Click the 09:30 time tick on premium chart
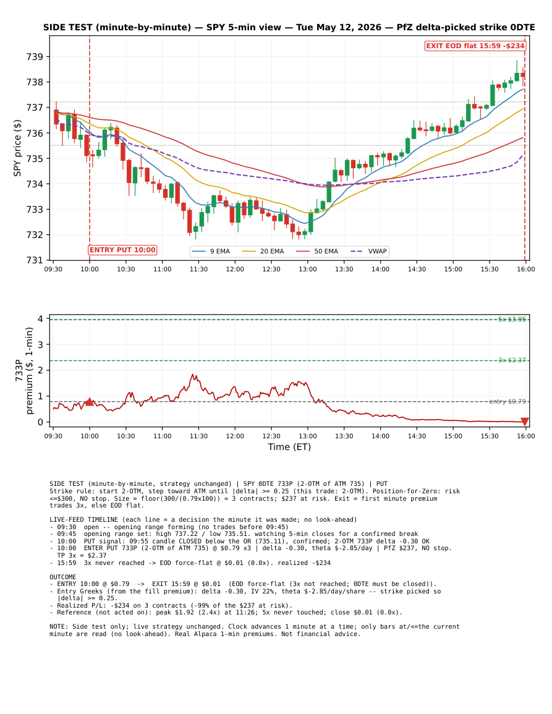552x714 pixels. (x=53, y=436)
